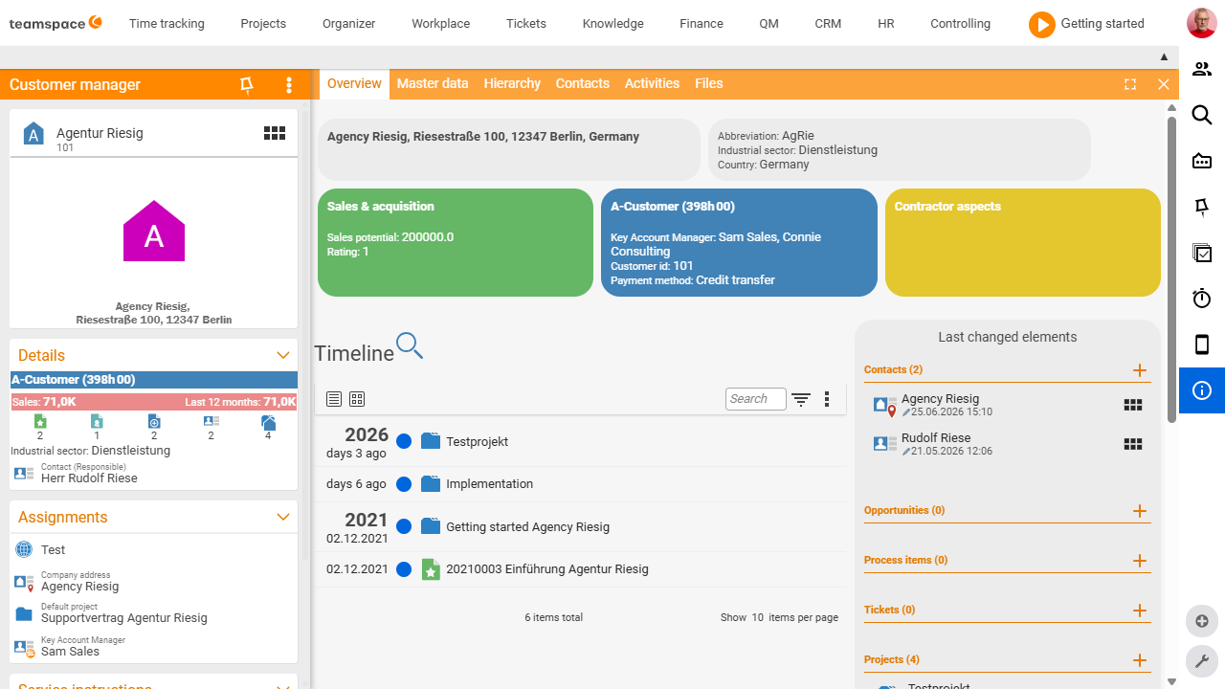This screenshot has height=689, width=1225.
Task: Change the items per page value 10
Action: (x=757, y=618)
